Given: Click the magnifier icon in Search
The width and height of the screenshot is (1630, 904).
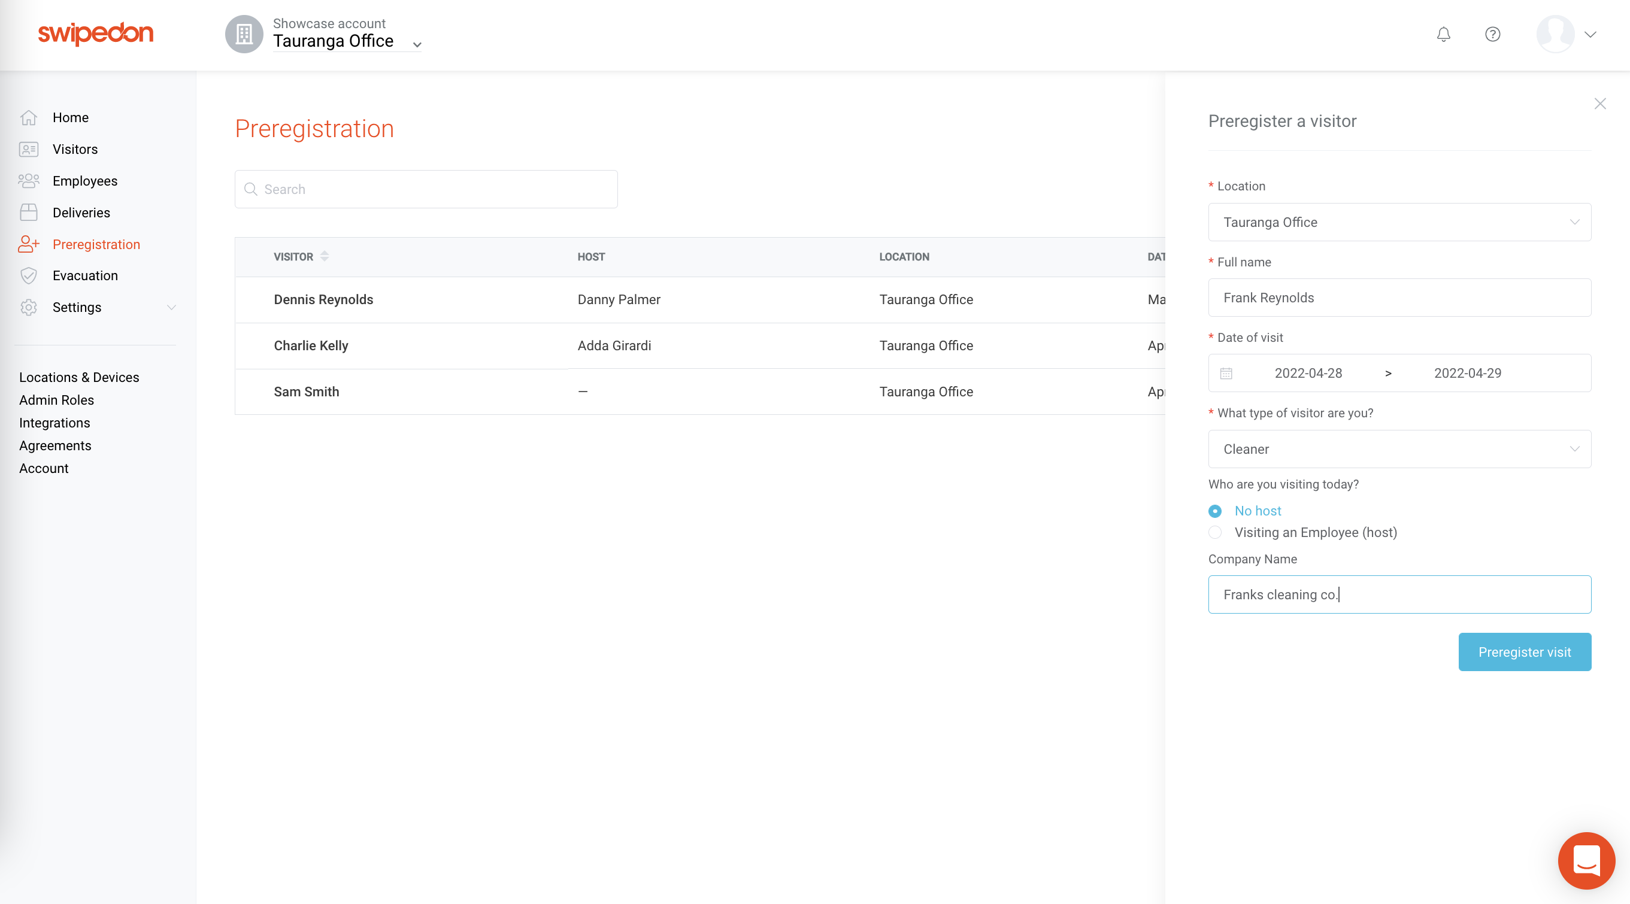Looking at the screenshot, I should 250,189.
